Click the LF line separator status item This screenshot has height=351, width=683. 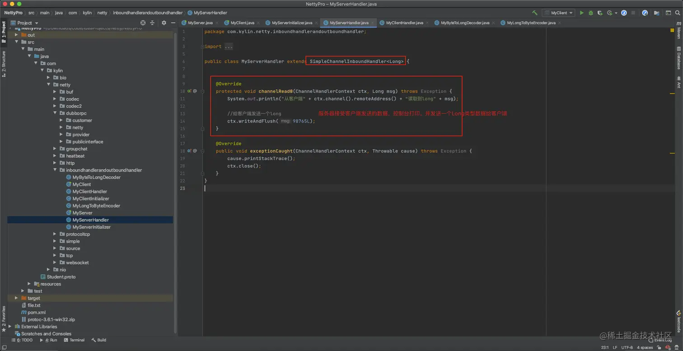[615, 347]
